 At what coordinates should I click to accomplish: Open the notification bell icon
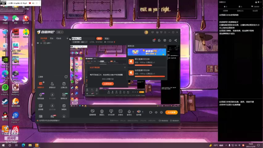click(x=170, y=40)
